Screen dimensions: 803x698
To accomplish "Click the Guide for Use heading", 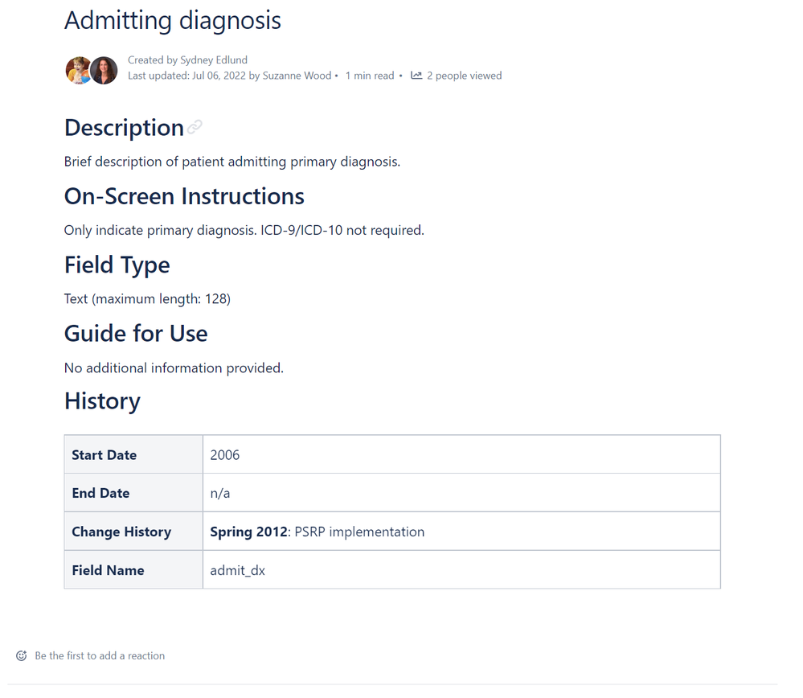I will (136, 334).
